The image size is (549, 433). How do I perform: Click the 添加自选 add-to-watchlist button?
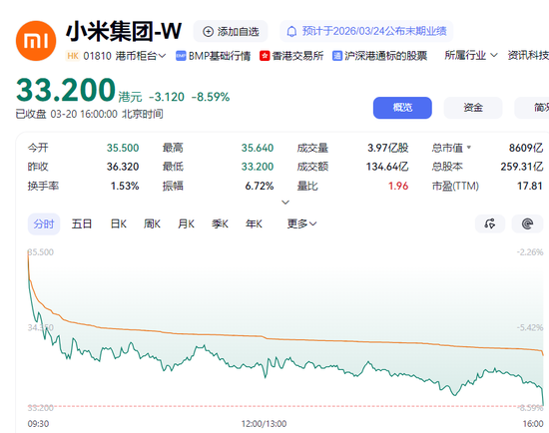click(231, 32)
